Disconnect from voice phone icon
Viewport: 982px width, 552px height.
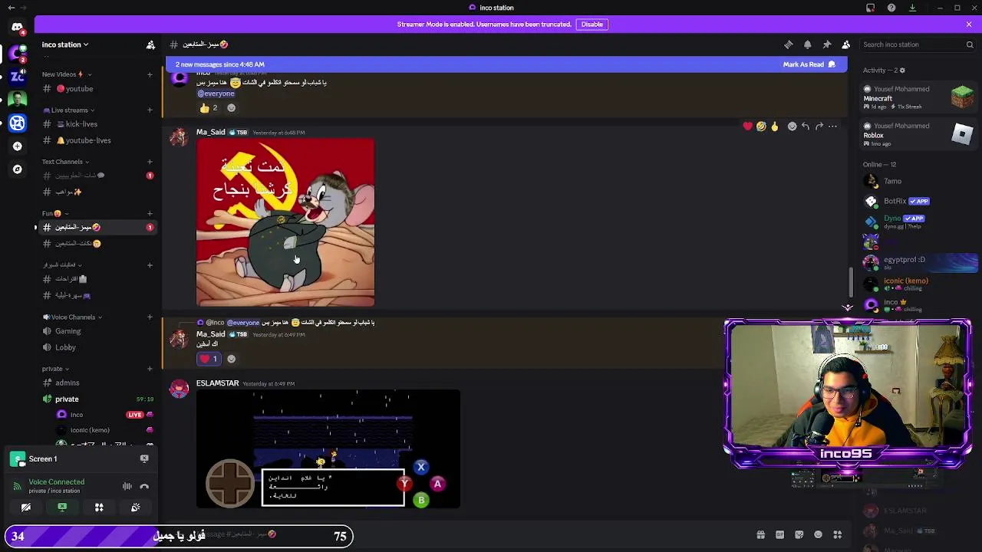(144, 486)
